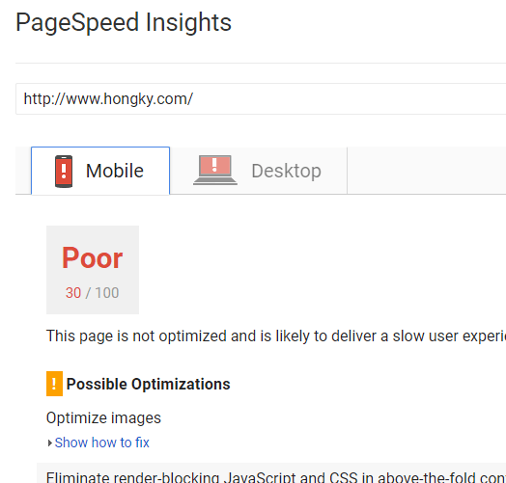Click the Possible Optimizations heading text
The image size is (506, 483).
148,384
